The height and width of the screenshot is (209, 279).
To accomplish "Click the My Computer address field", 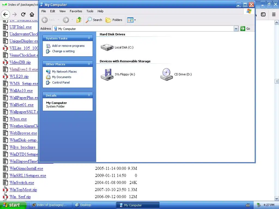I will click(143, 29).
